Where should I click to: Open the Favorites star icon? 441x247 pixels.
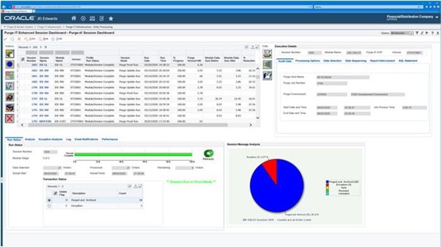[111, 18]
